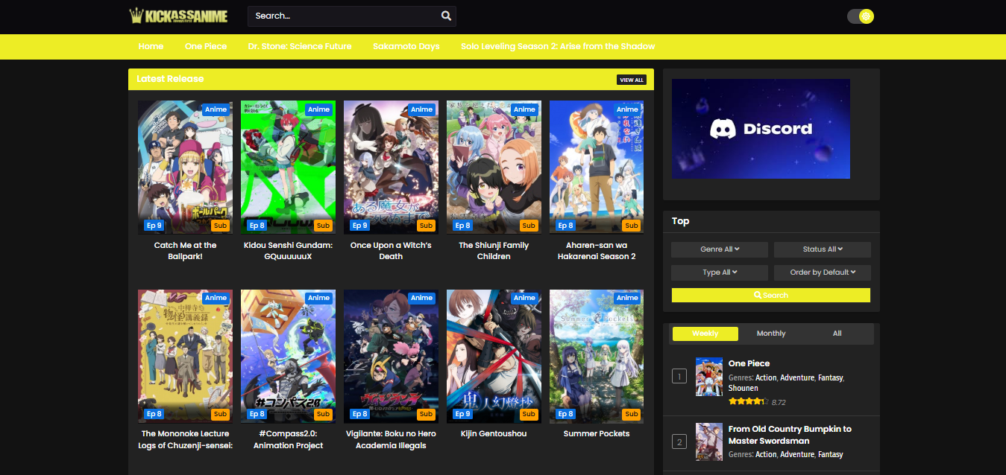Click the search magnifier icon
The image size is (1006, 475).
pos(446,16)
